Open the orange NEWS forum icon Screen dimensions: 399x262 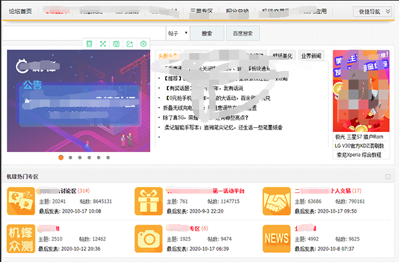pyautogui.click(x=277, y=239)
